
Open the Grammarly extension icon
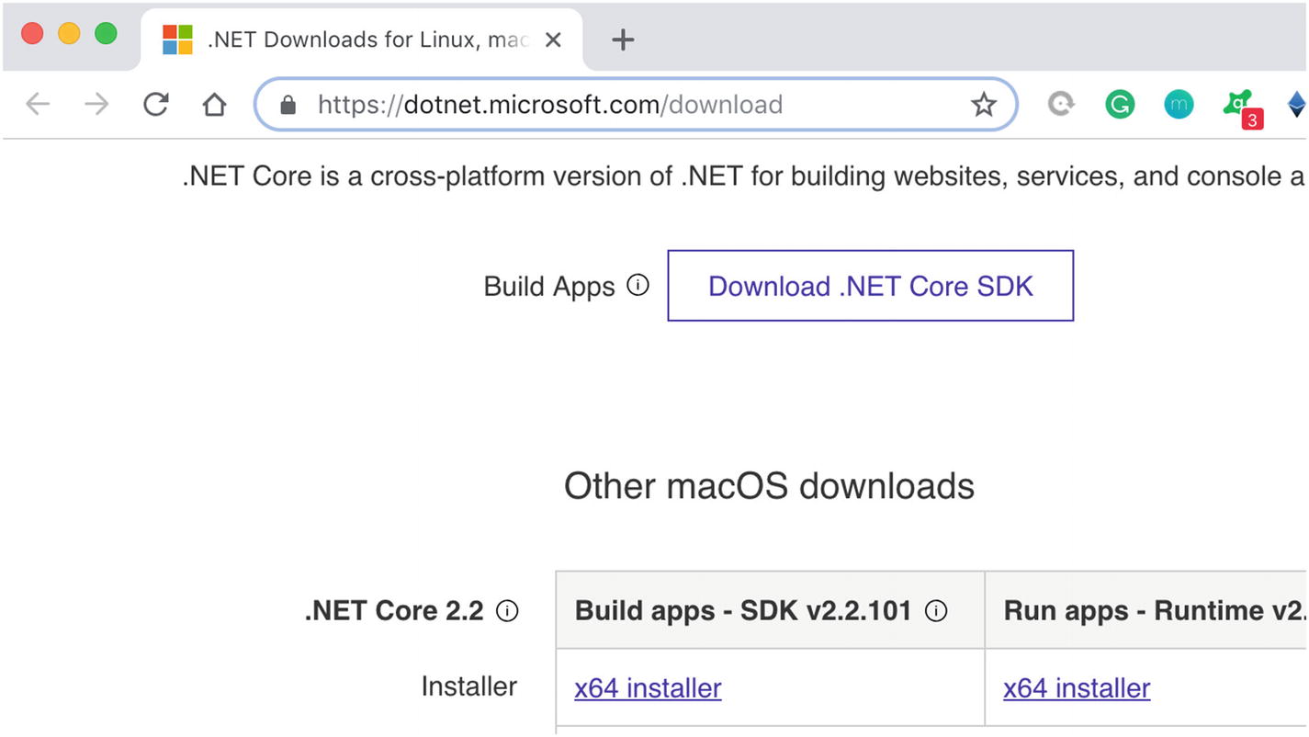pos(1120,105)
